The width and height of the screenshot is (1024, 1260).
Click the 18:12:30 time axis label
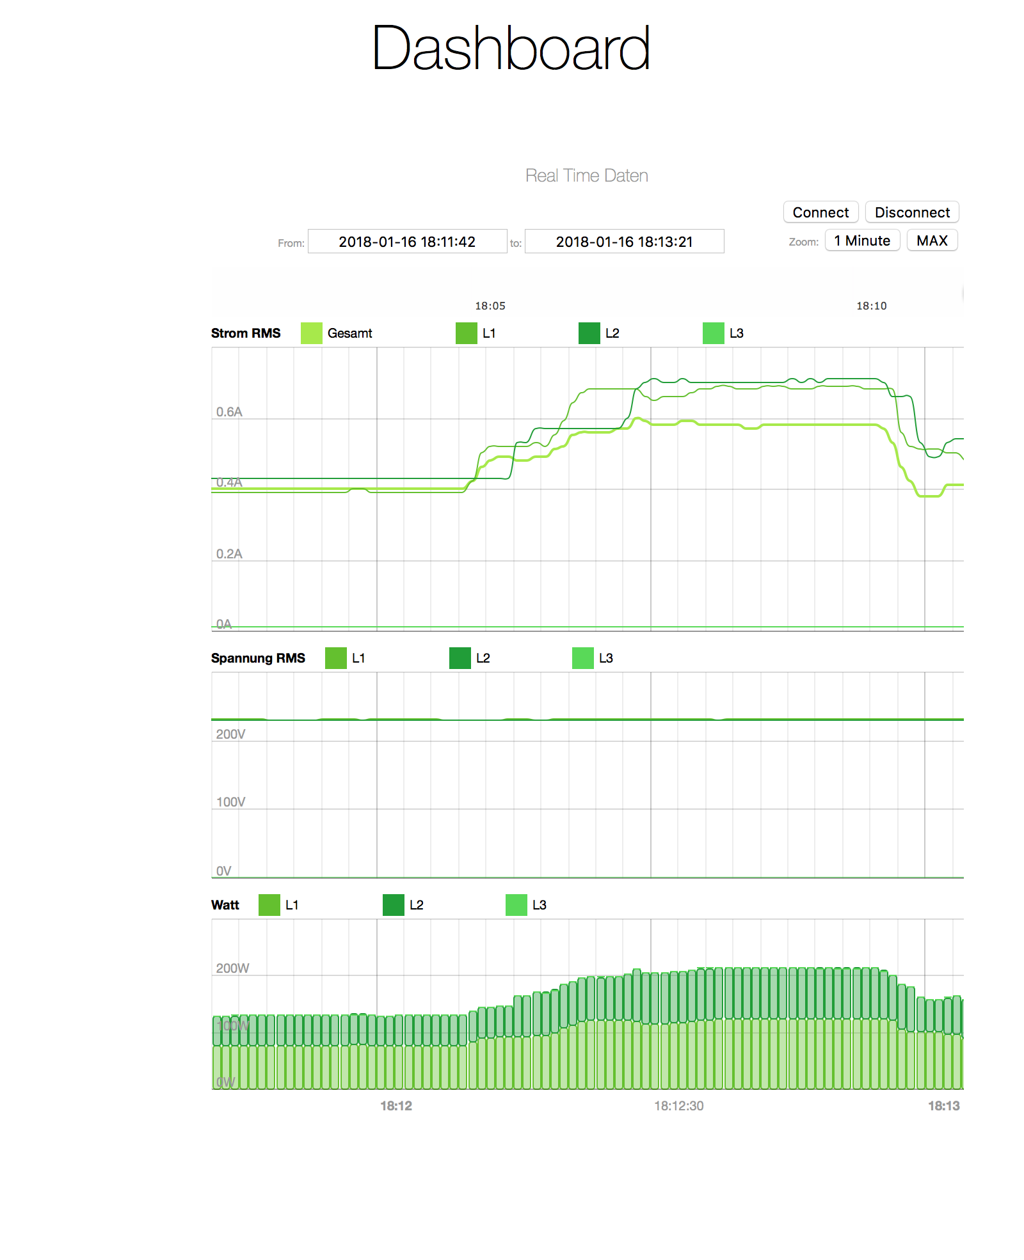678,1106
